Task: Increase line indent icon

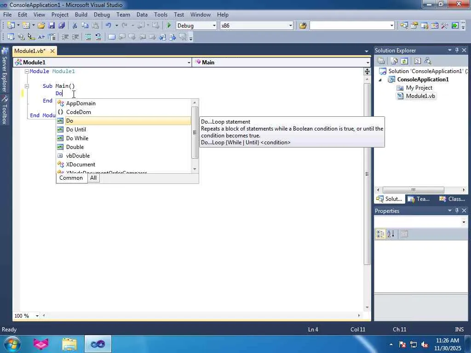Action: click(75, 37)
